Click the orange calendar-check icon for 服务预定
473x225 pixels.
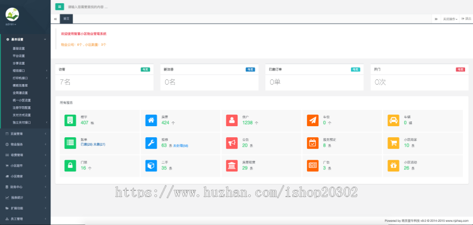[313, 143]
